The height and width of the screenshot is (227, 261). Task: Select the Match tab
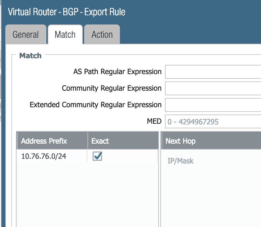pos(65,35)
